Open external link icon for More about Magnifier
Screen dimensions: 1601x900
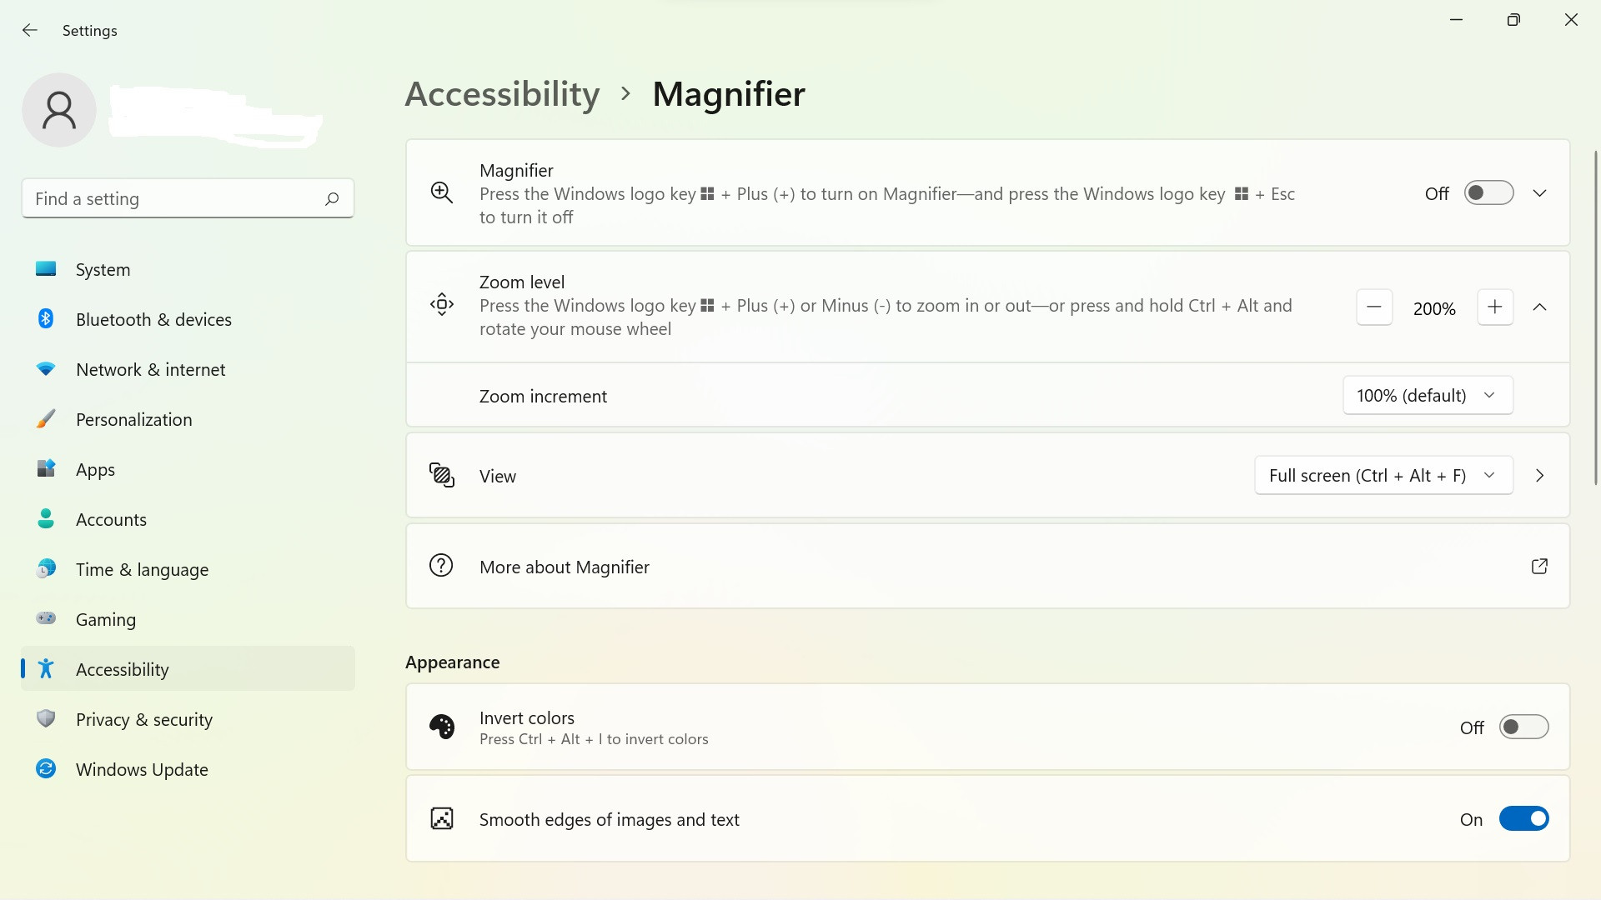1539,567
